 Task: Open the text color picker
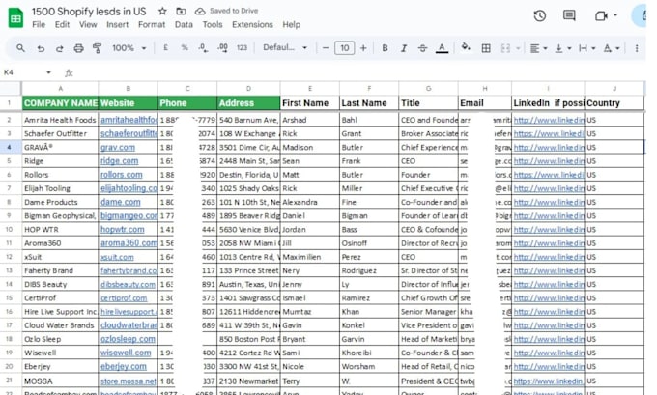coord(442,48)
